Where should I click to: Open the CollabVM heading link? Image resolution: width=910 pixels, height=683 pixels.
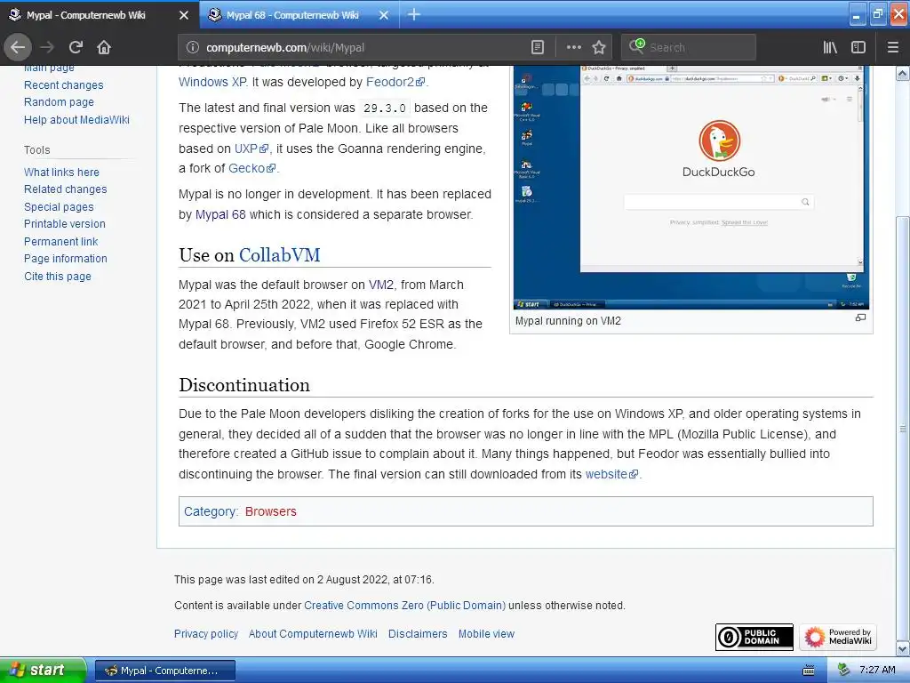pyautogui.click(x=279, y=255)
